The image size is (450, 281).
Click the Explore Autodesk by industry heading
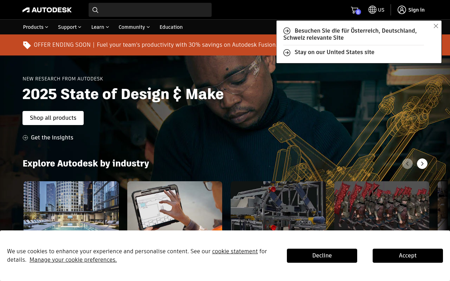point(86,163)
